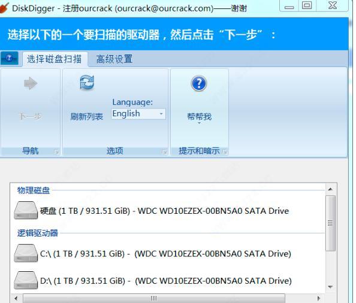Click the vertical scrollbar up arrow
Screen dimensions: 356x303
[x=330, y=189]
